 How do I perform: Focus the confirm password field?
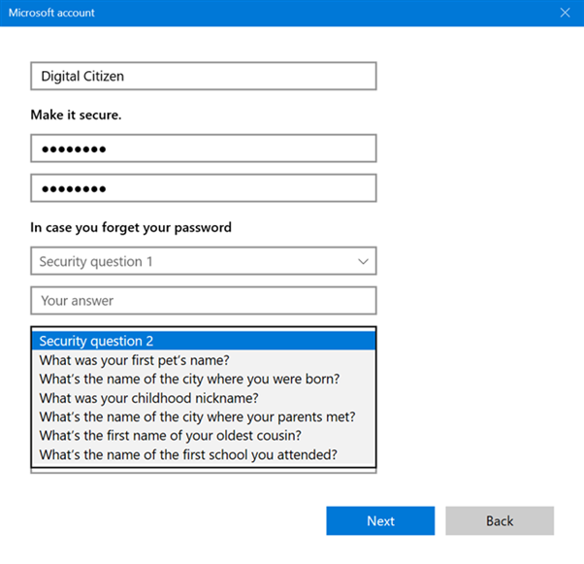coord(204,188)
